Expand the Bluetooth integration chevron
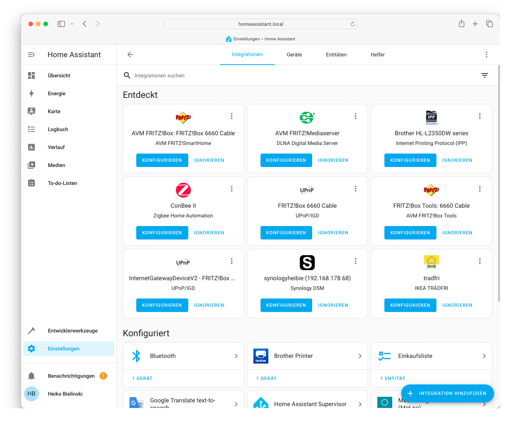 [x=236, y=356]
